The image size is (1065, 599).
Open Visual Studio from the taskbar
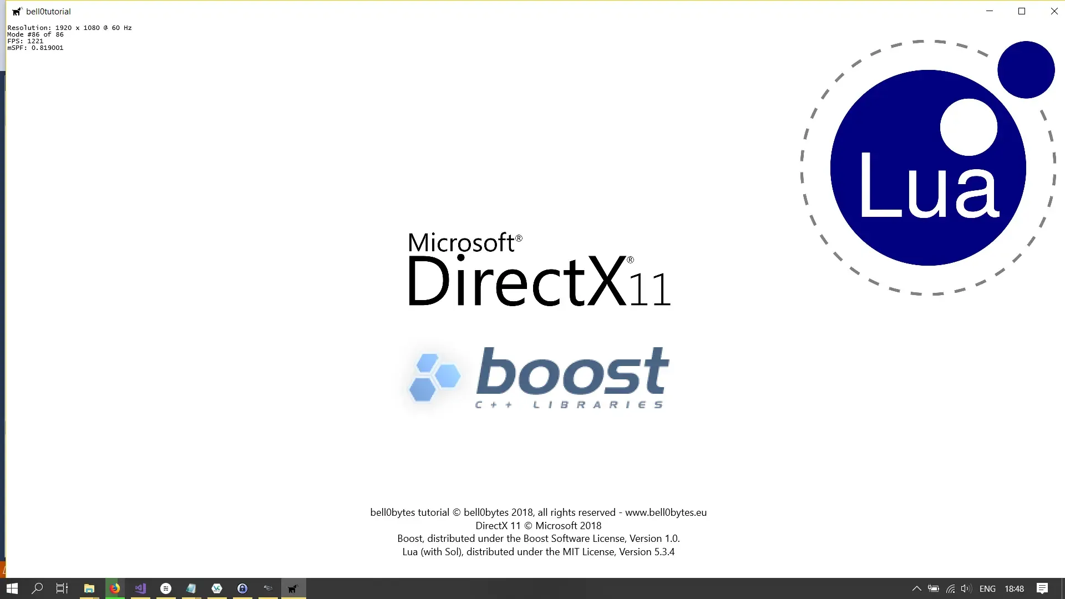pos(140,588)
